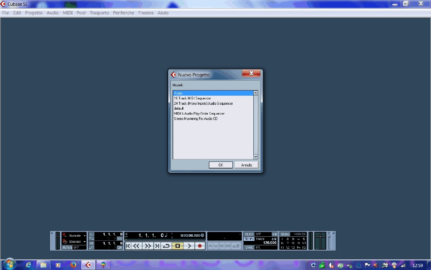Viewport: 431px width, 270px height.
Task: Open the Audio menu
Action: point(53,13)
